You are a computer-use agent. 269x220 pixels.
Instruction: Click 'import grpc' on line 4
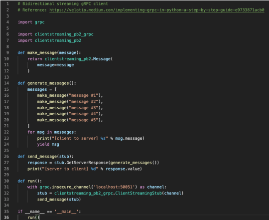(x=31, y=22)
